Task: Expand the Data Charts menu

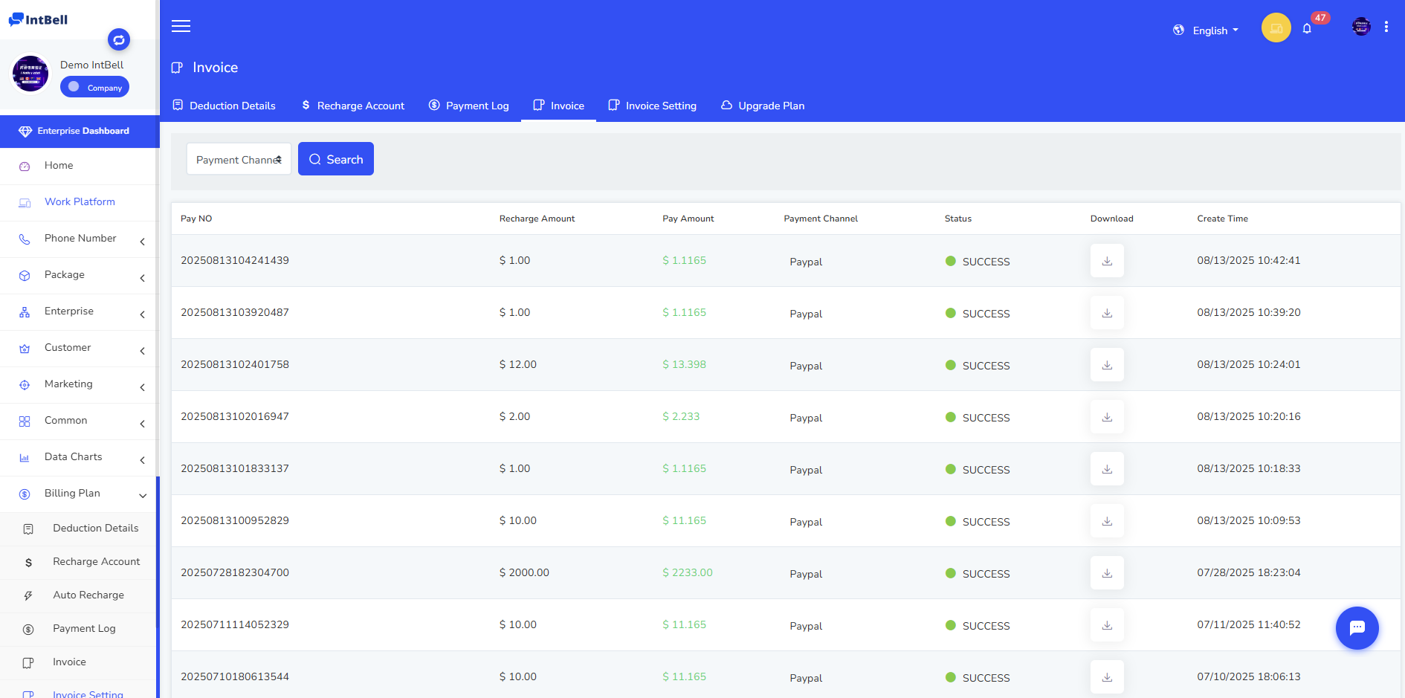Action: (x=80, y=457)
